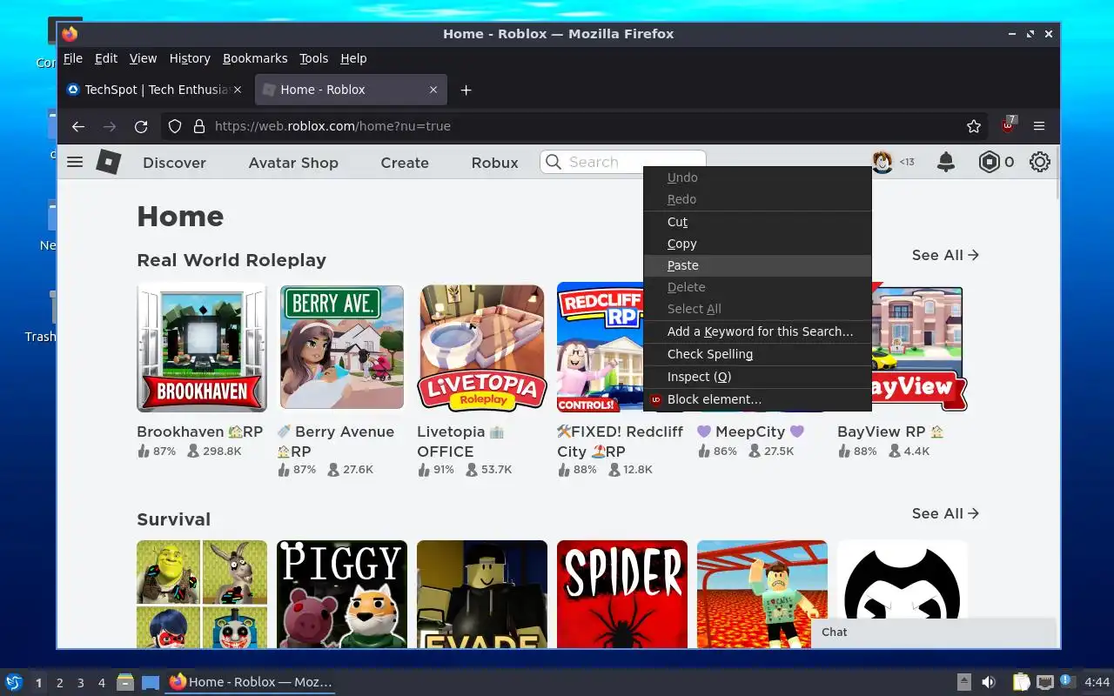
Task: Open the History menu
Action: point(190,58)
